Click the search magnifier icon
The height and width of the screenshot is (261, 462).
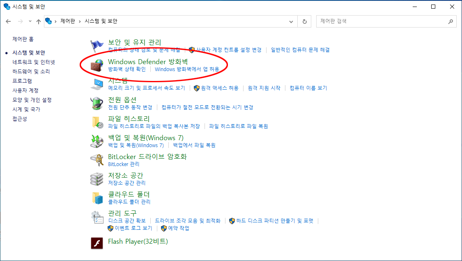451,21
